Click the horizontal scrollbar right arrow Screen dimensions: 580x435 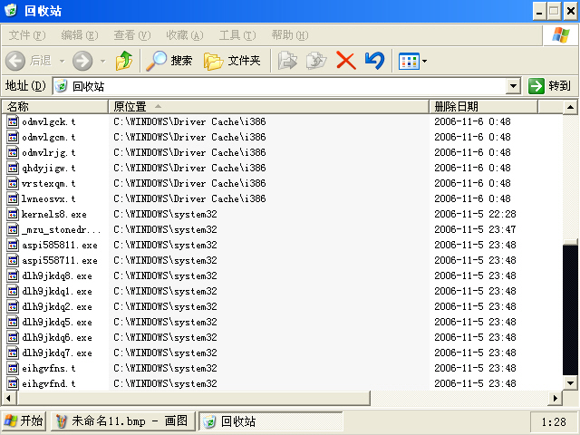pyautogui.click(x=556, y=399)
